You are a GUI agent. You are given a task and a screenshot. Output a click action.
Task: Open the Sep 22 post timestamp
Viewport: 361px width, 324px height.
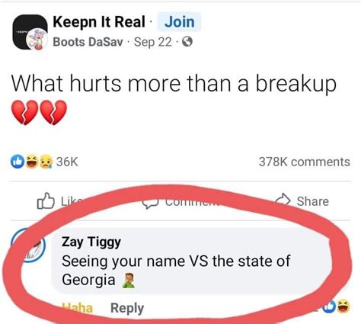[x=153, y=42]
